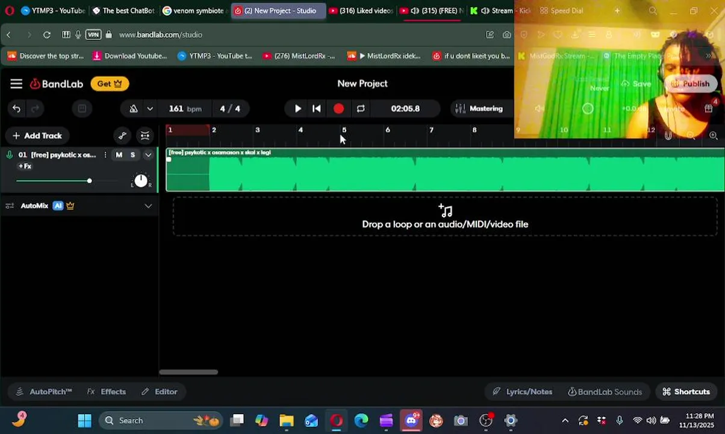Click the VPN badge in address bar
This screenshot has width=725, height=434.
(93, 35)
